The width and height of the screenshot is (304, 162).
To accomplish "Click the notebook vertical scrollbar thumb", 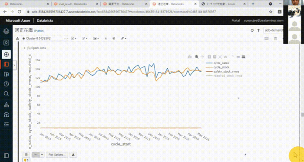I will tap(302, 115).
